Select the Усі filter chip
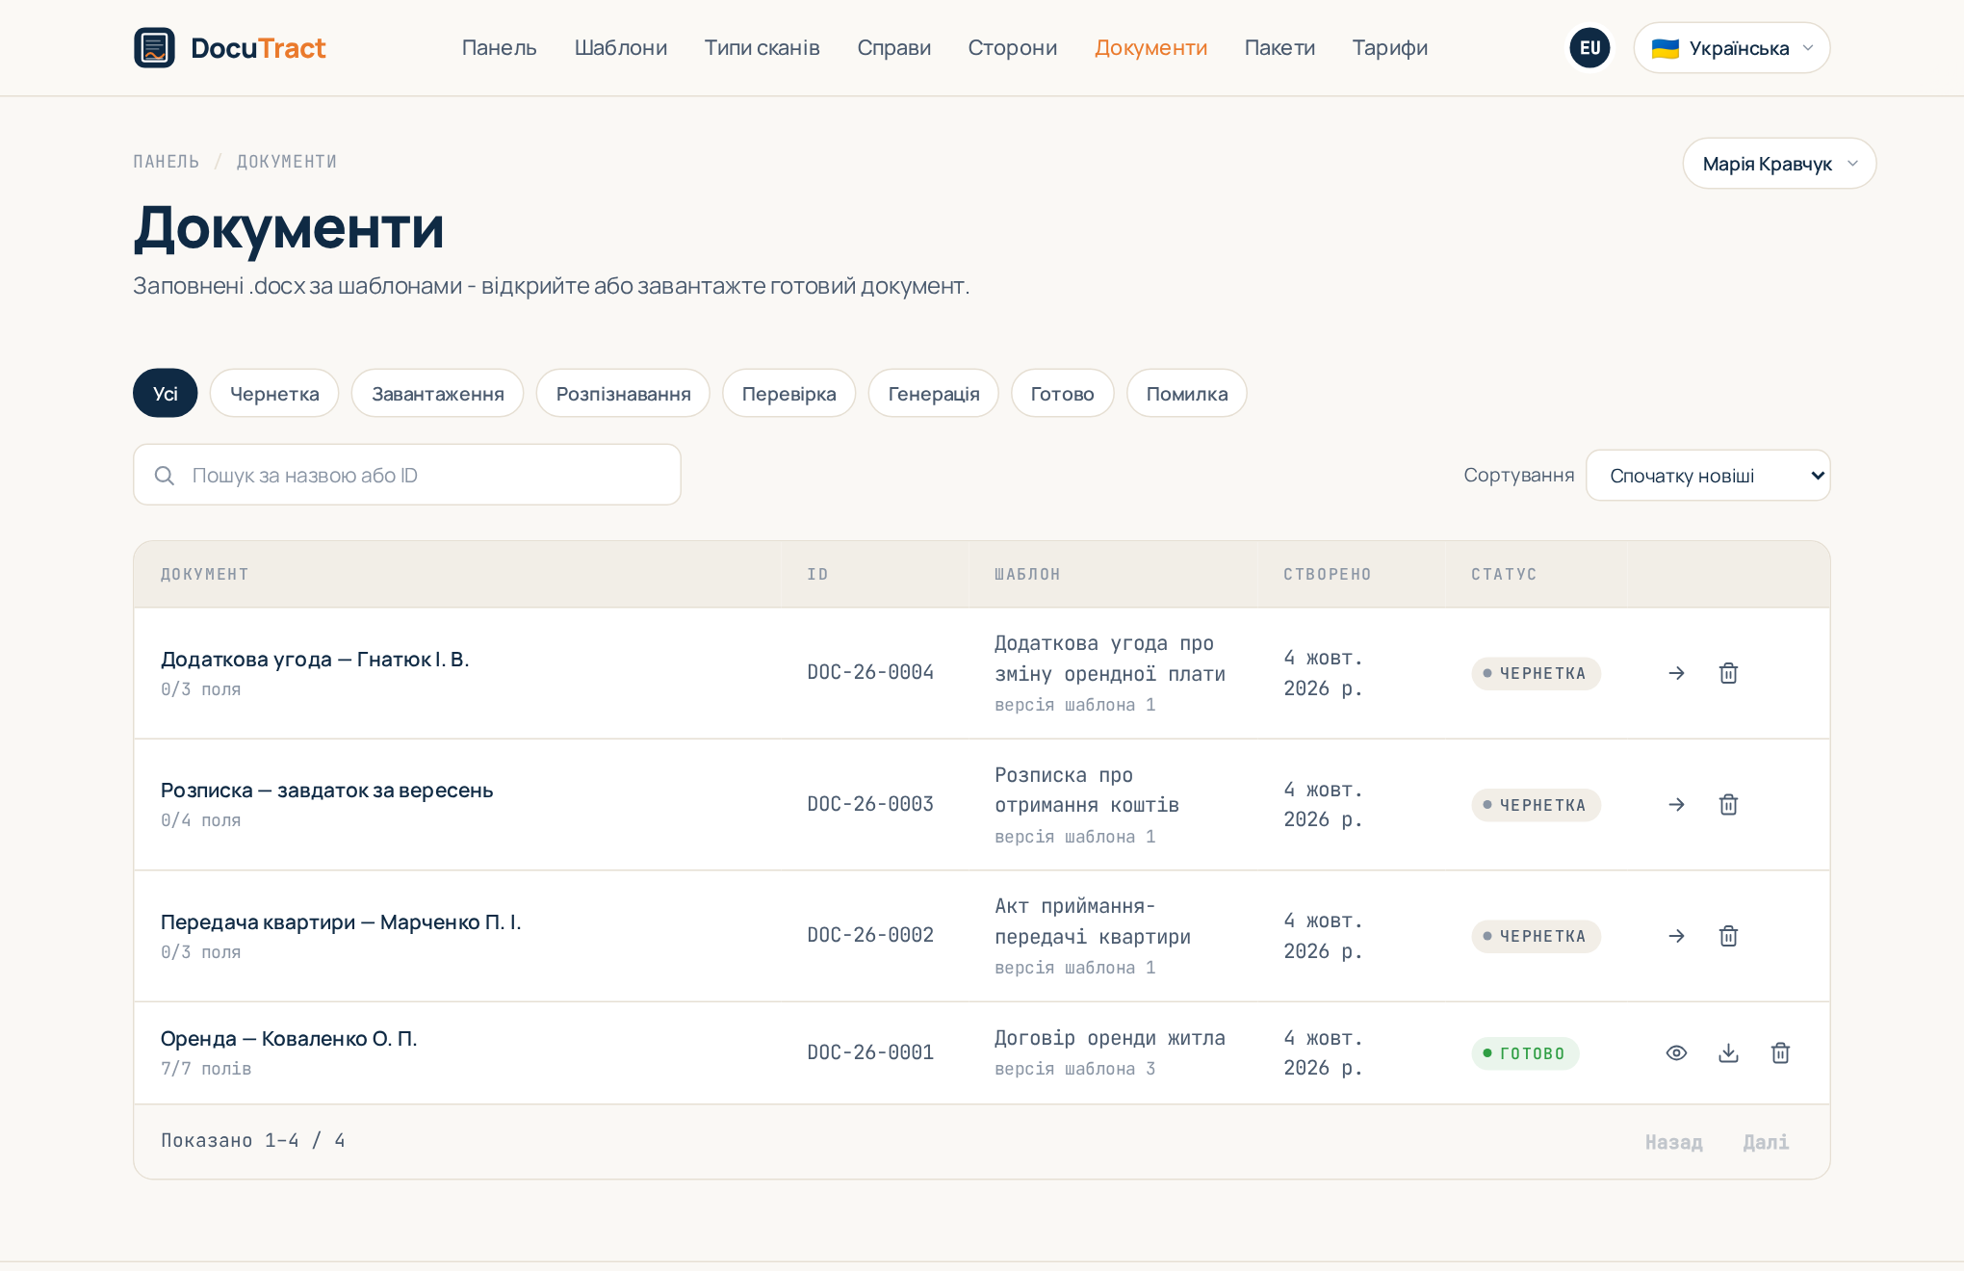This screenshot has width=1964, height=1271. (x=166, y=393)
